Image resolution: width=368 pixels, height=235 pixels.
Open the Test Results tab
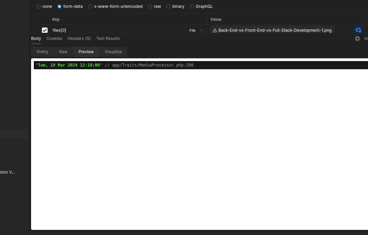[x=108, y=39]
